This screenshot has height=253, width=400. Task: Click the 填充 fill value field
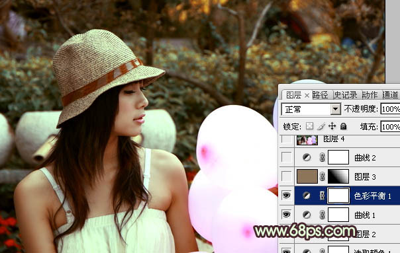[390, 127]
